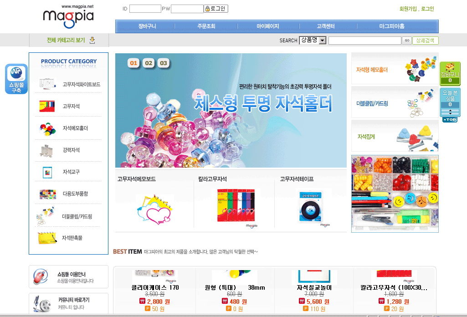Open the 장바구니 floating cart widget
467x317 pixels.
click(x=450, y=73)
